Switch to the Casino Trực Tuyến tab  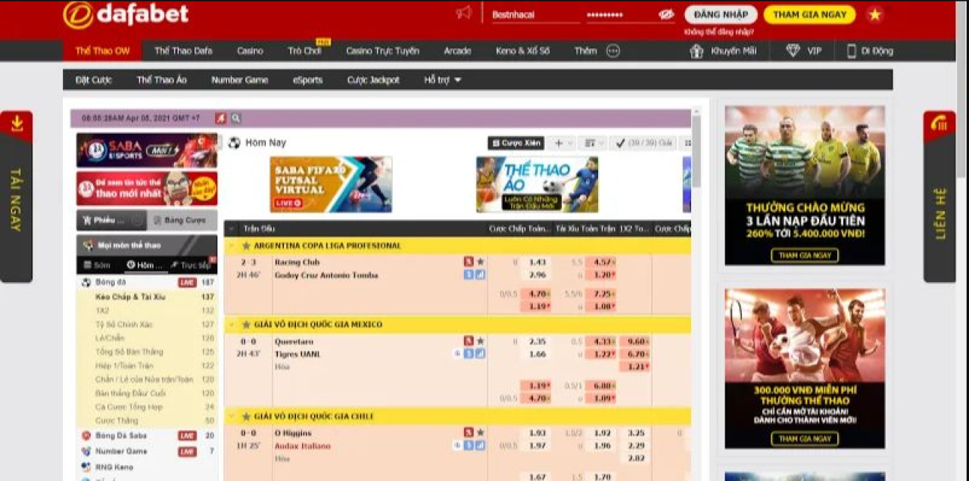(x=382, y=51)
